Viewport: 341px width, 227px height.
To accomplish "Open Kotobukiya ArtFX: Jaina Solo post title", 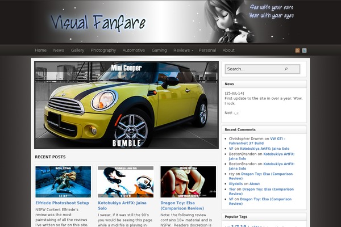I will 122,205.
